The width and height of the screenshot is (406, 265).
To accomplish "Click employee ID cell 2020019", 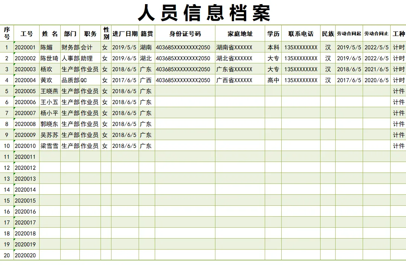I will (x=27, y=244).
